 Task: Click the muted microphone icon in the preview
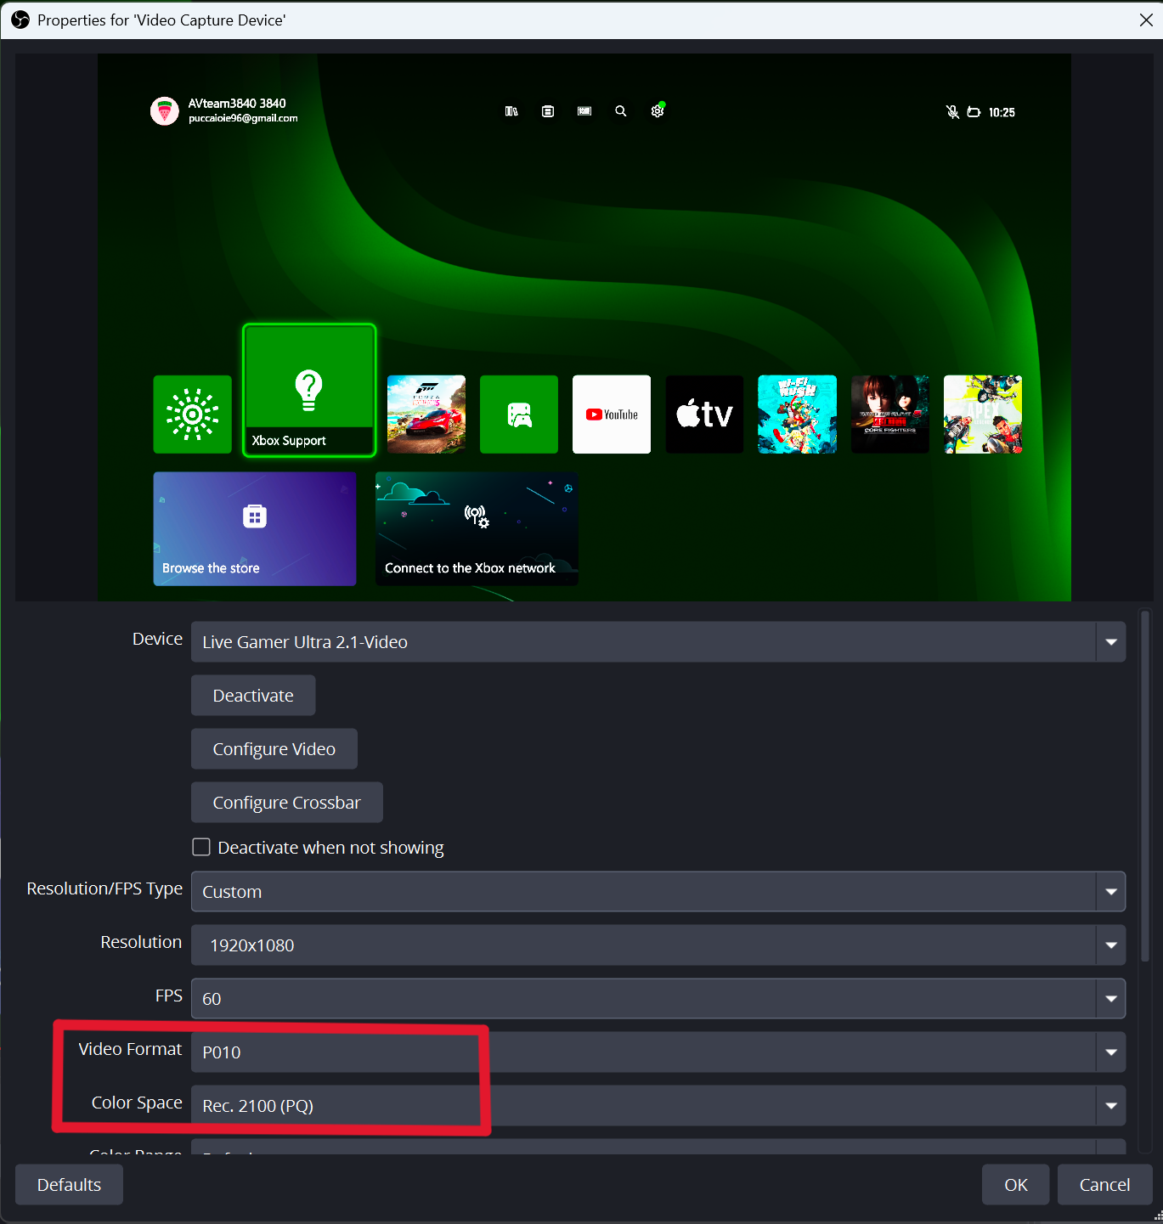(x=952, y=112)
